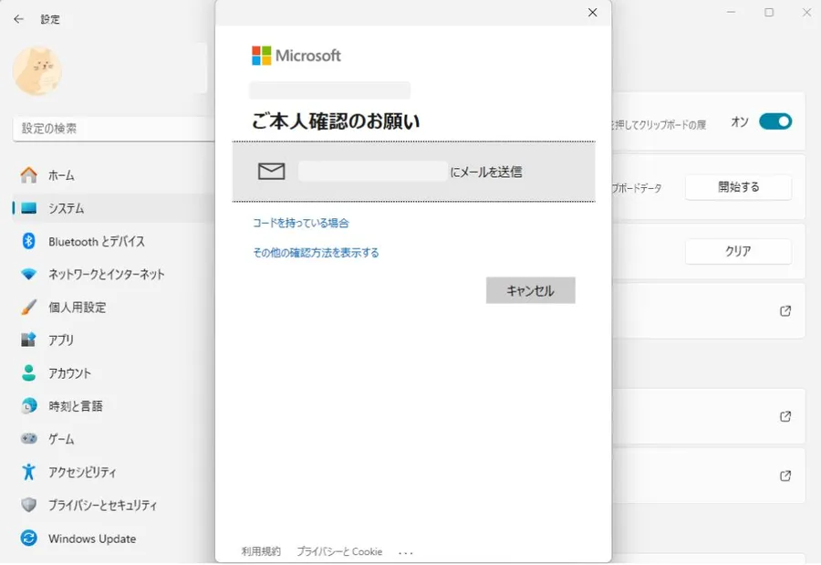The width and height of the screenshot is (821, 565).
Task: Select プライバシーとセキュリティ in sidebar
Action: (x=102, y=505)
